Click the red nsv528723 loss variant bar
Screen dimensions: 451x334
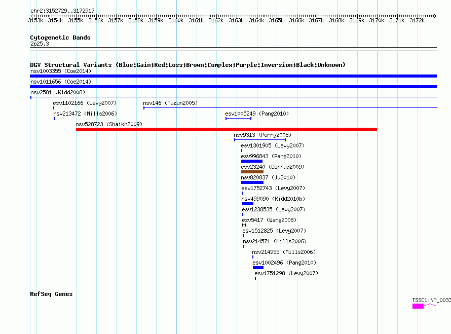pos(226,129)
